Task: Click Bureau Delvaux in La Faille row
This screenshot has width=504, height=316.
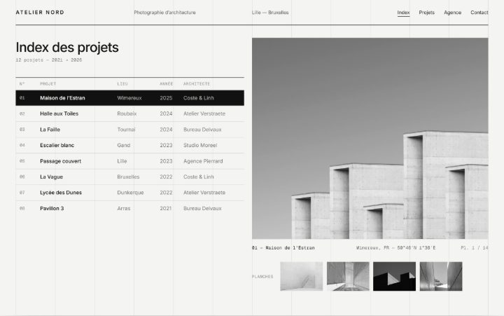Action: point(202,130)
